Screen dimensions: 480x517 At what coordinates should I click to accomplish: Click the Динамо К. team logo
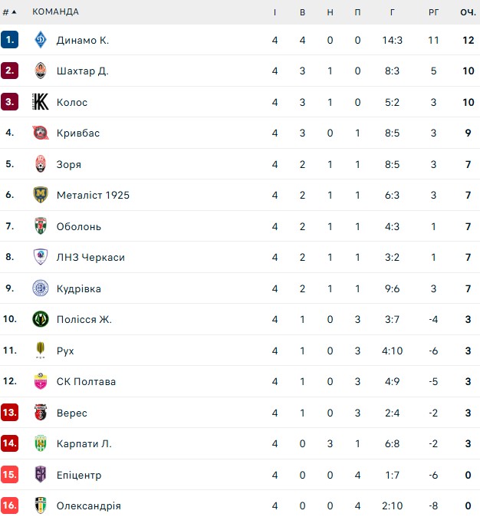pyautogui.click(x=41, y=40)
